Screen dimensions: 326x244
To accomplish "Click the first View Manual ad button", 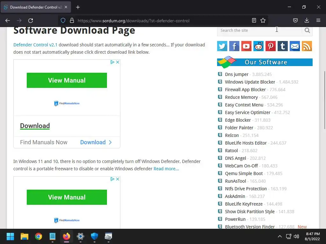I will pyautogui.click(x=67, y=80).
